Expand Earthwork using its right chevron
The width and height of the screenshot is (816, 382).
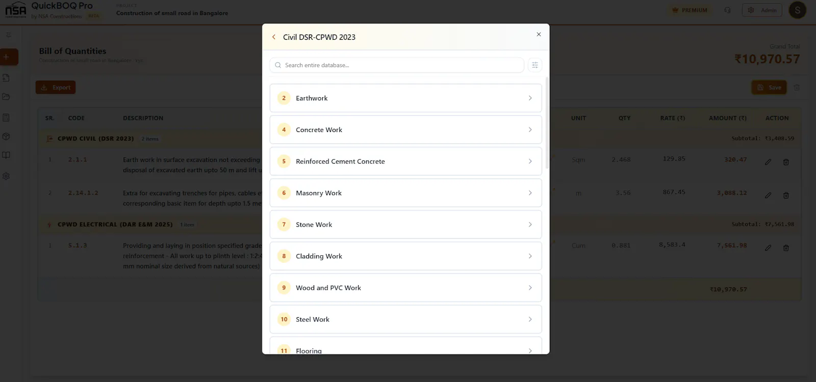[530, 98]
